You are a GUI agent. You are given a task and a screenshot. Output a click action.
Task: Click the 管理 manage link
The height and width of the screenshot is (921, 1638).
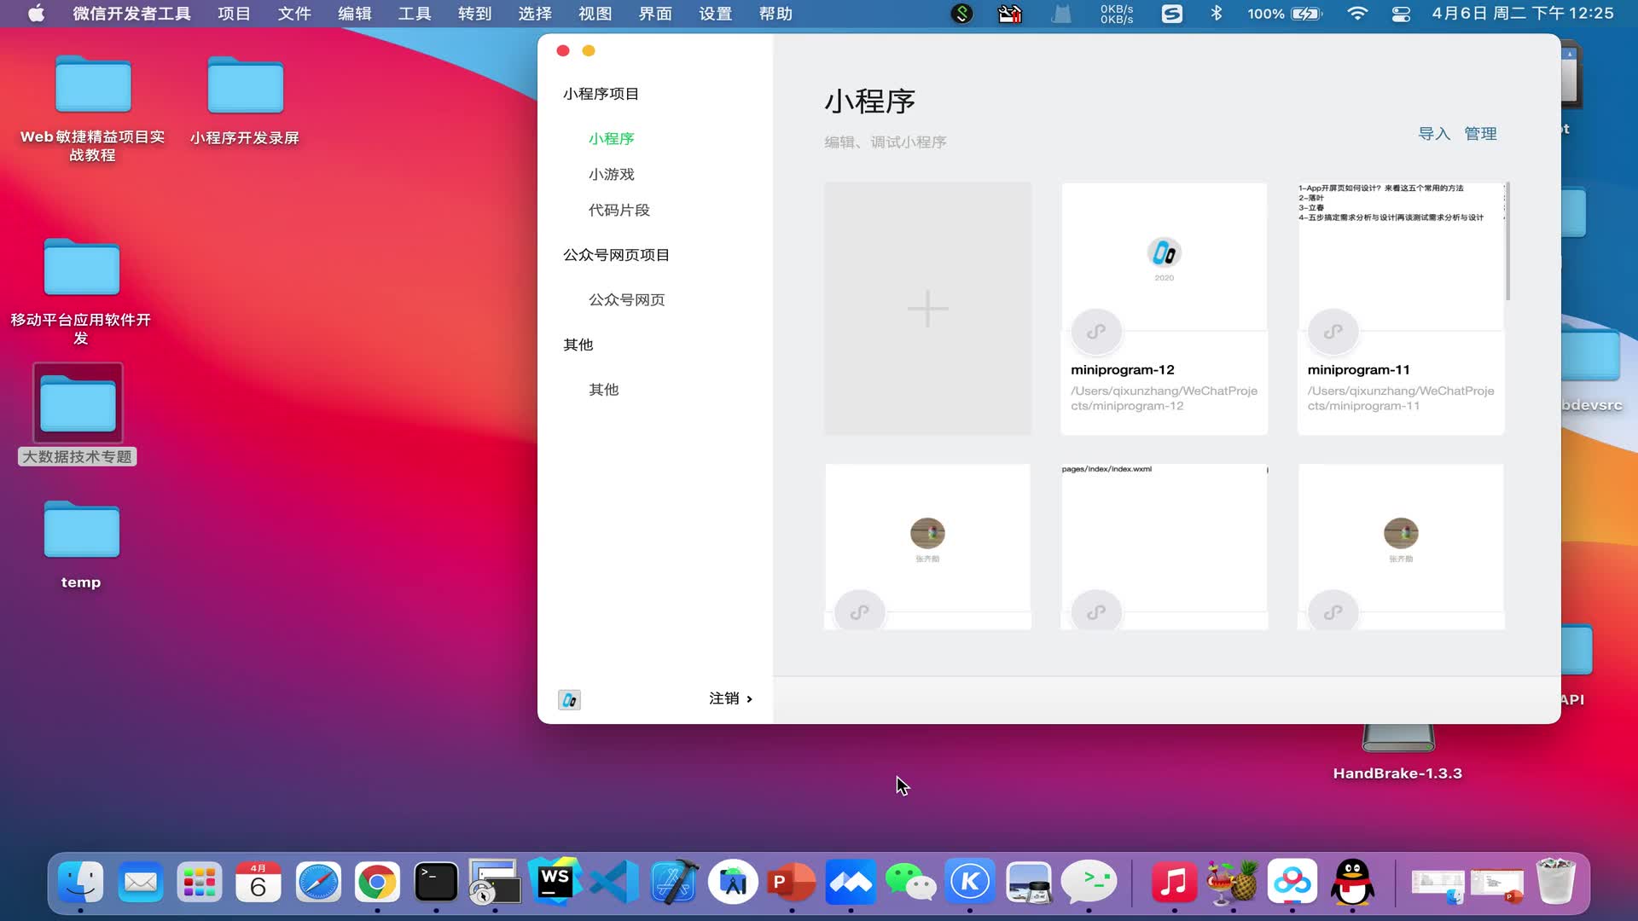(x=1481, y=134)
